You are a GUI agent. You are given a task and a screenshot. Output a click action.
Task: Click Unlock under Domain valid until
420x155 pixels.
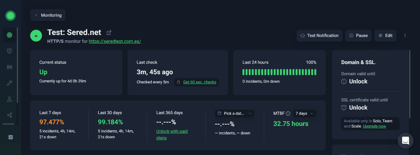pyautogui.click(x=358, y=81)
